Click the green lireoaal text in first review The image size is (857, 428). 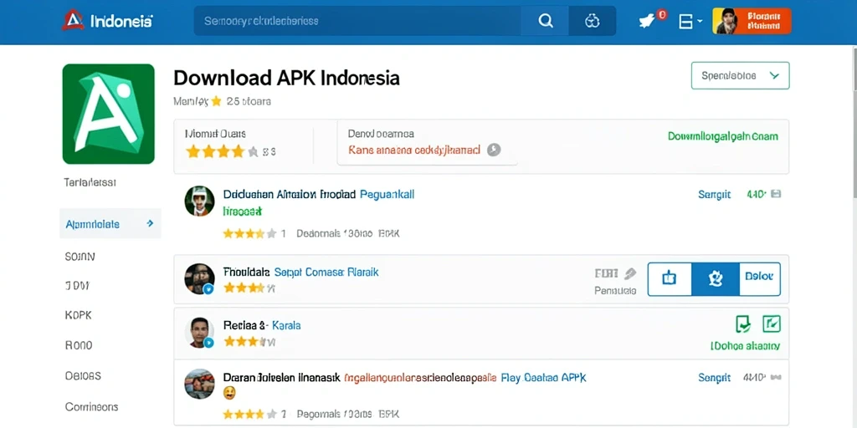coord(243,211)
